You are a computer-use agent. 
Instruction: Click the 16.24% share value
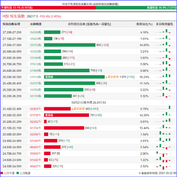(144, 77)
